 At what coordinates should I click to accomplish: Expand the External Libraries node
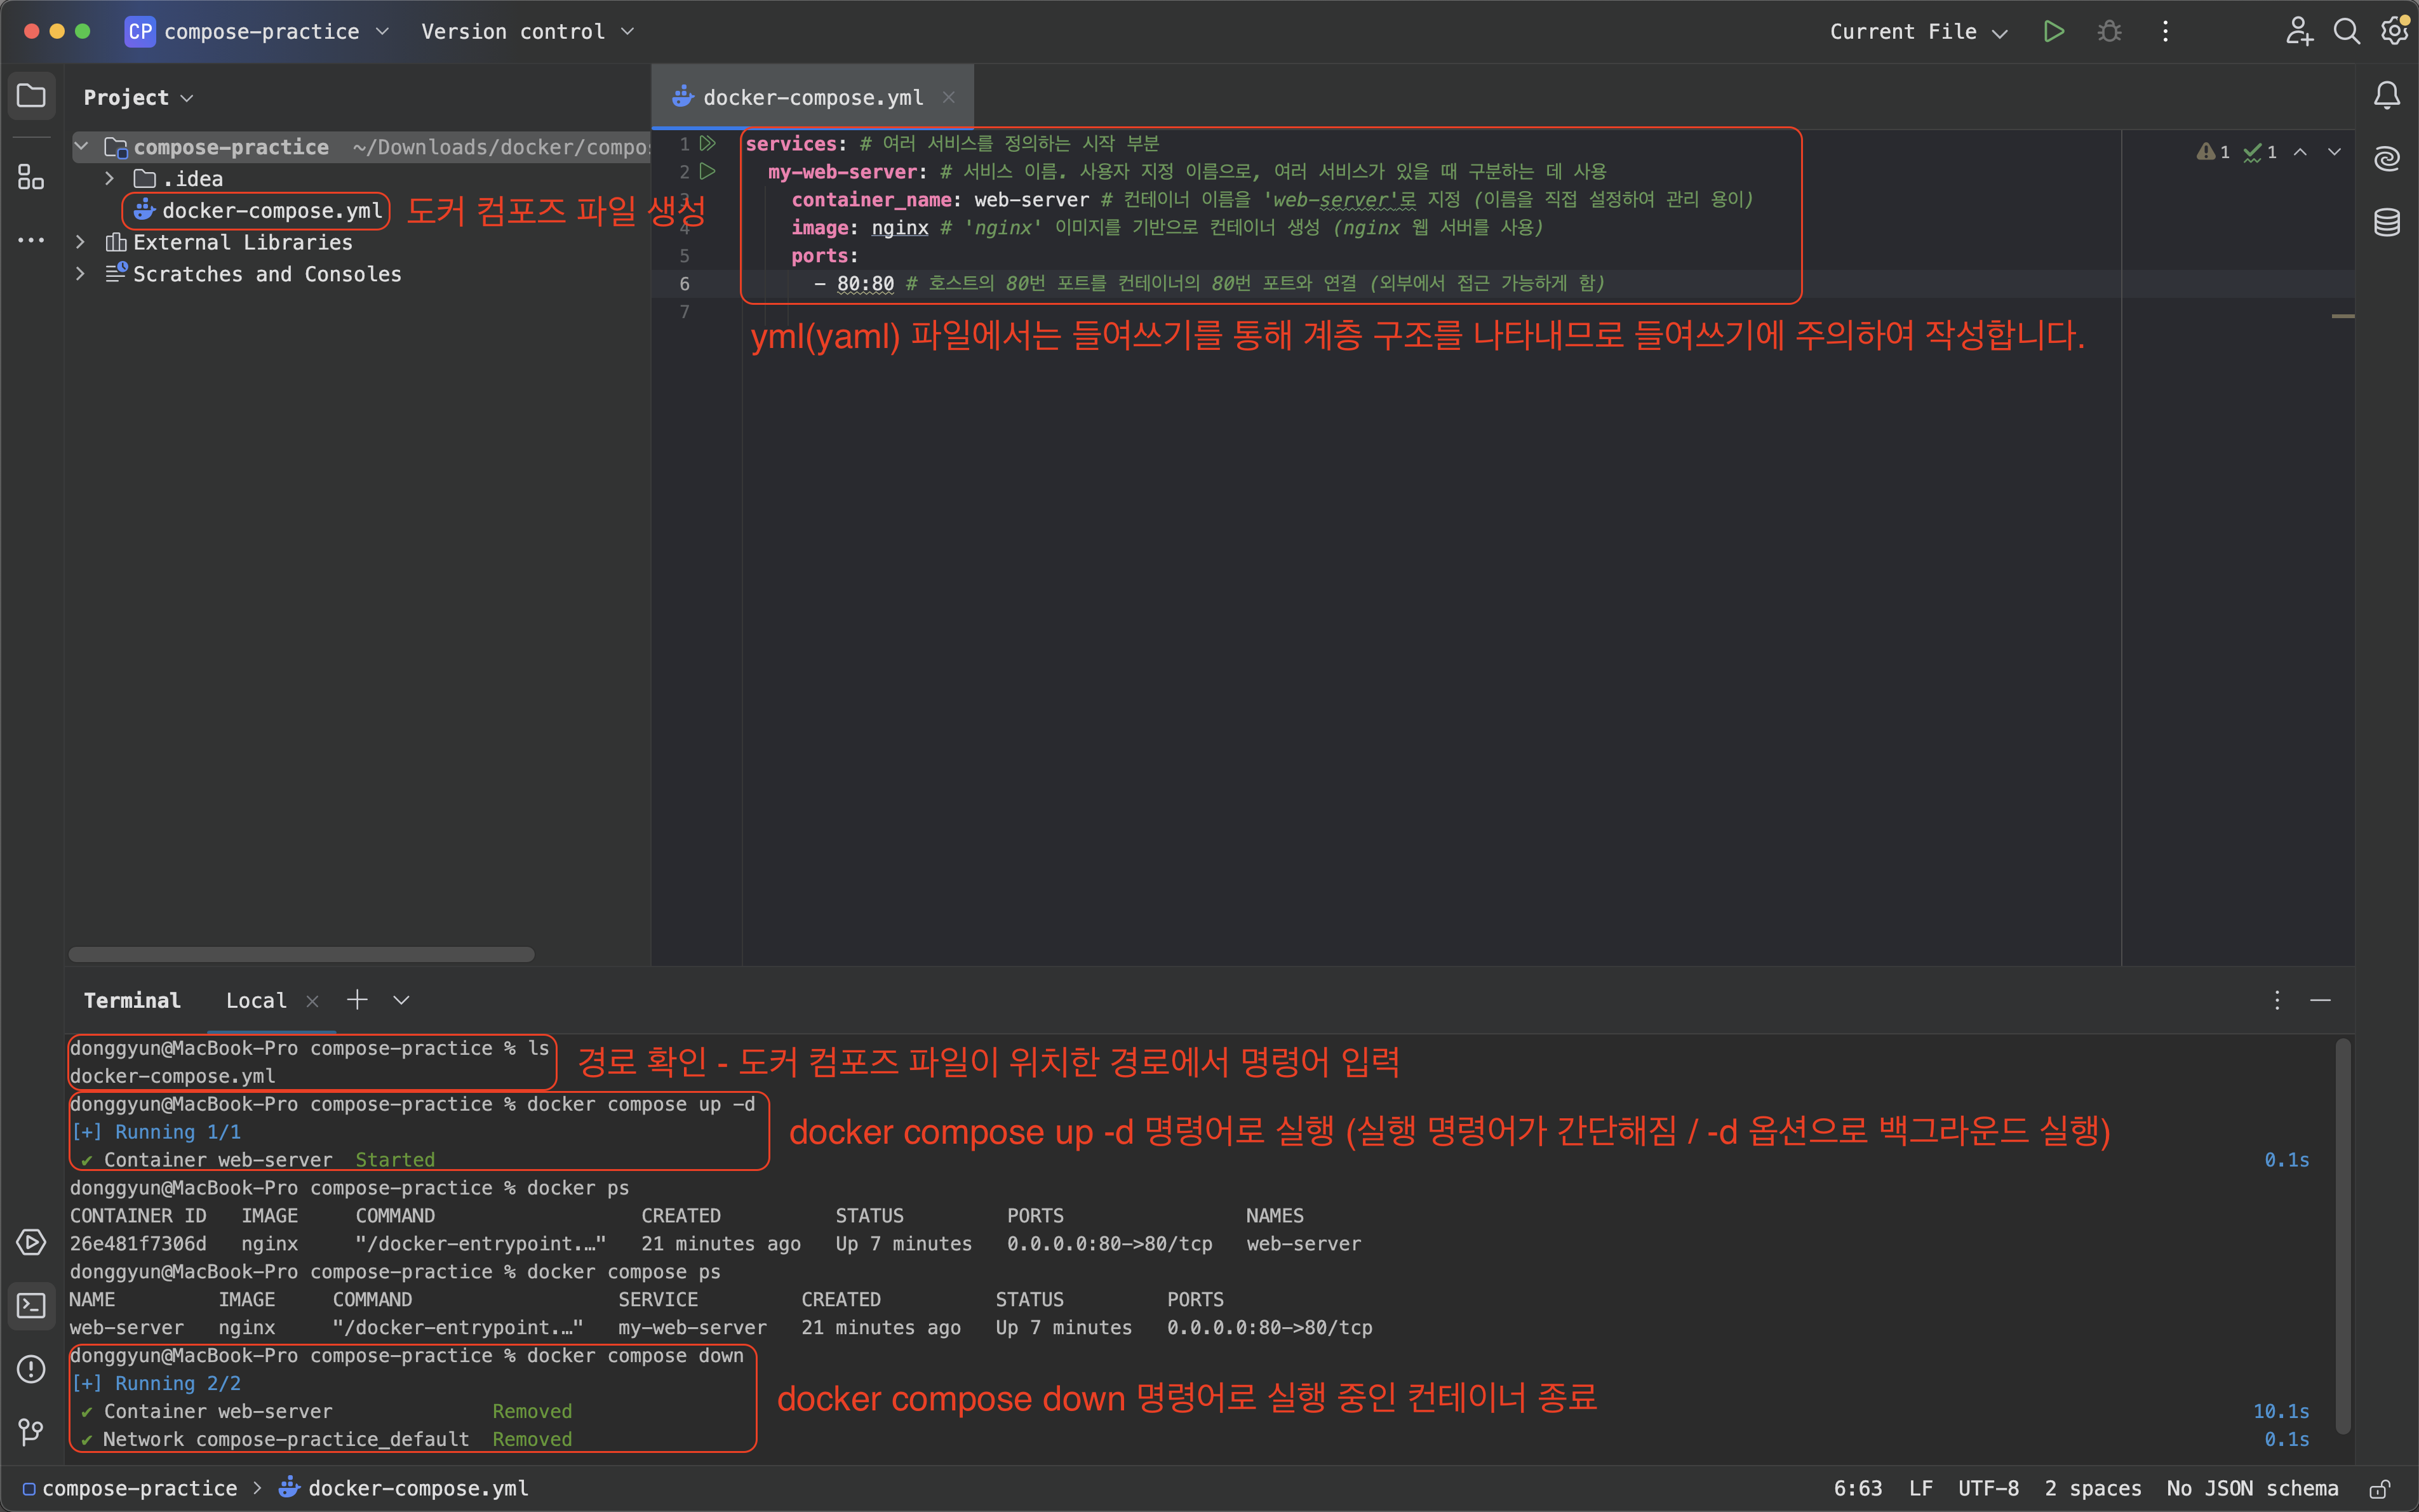pos(81,242)
